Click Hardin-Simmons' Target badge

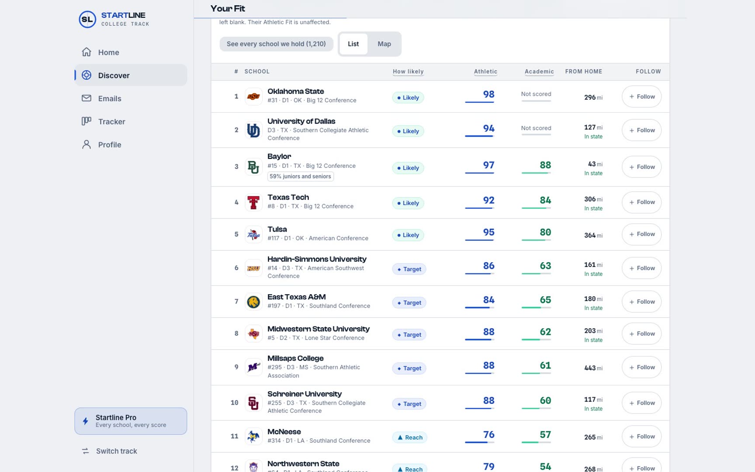click(409, 269)
